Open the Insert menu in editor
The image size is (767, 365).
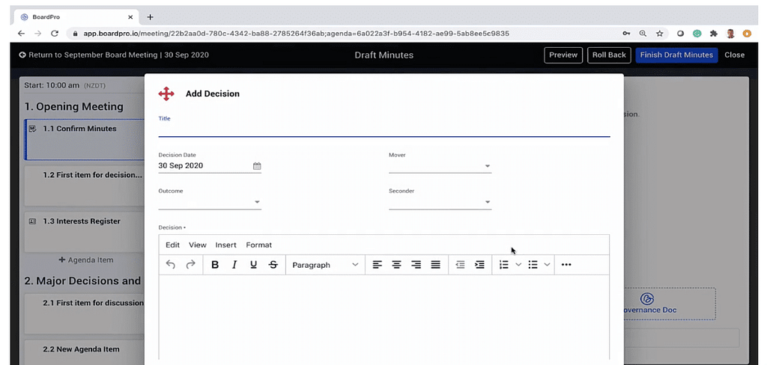(x=225, y=245)
